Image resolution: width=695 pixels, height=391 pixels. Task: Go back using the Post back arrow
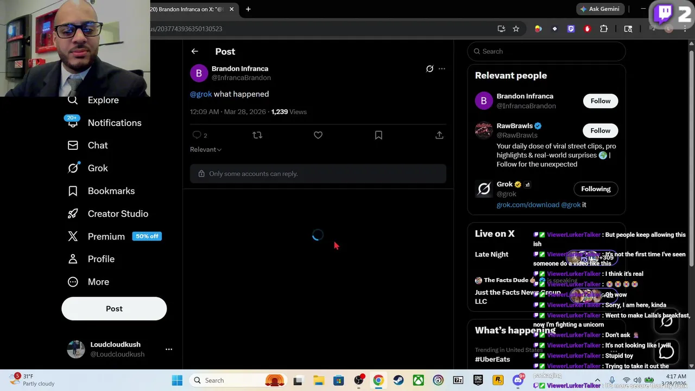coord(194,51)
